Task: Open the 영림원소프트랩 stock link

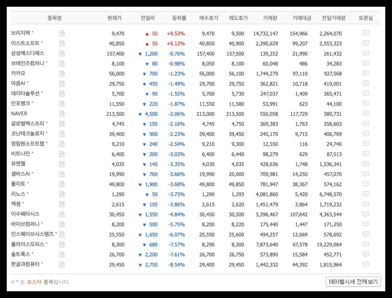Action: 27,144
